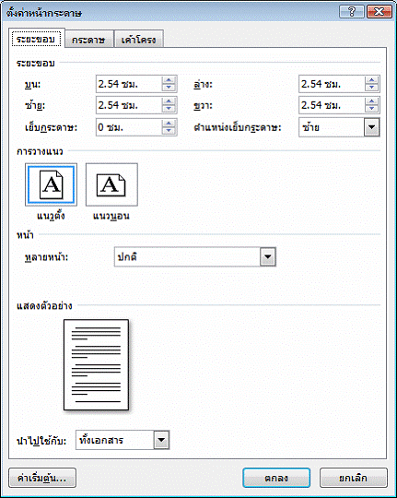The width and height of the screenshot is (397, 498).
Task: Open gutter position ตำแหน่งเย็บกระดาษ dropdown
Action: click(371, 127)
